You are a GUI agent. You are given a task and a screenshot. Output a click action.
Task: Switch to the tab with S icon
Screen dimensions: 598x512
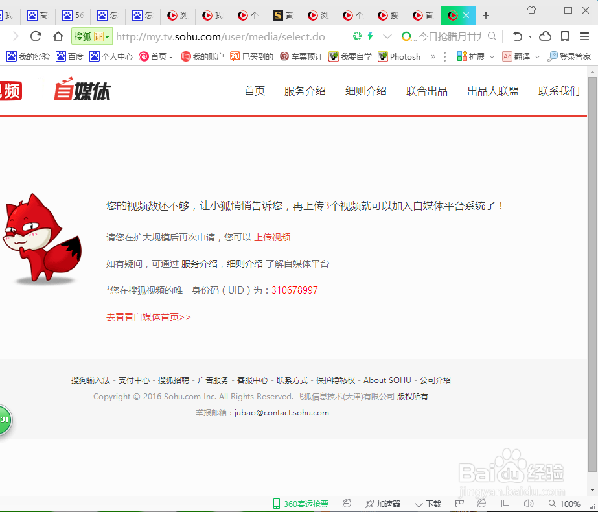coord(283,16)
